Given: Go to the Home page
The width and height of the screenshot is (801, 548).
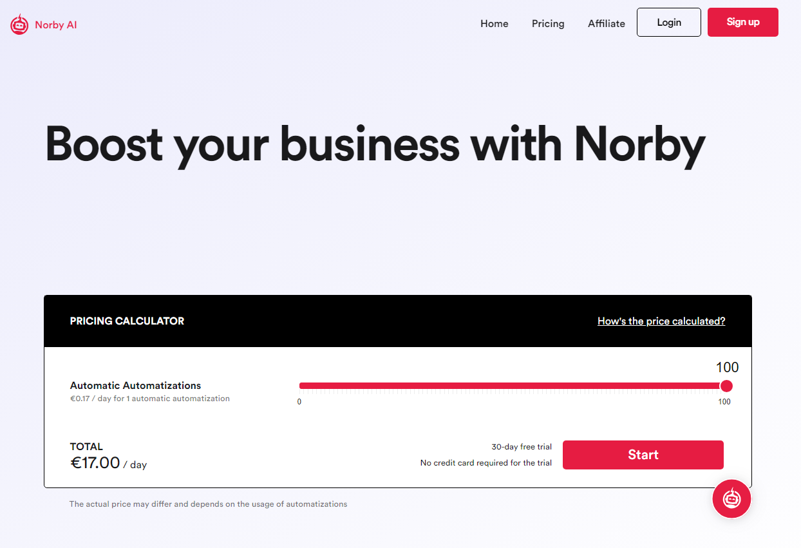Looking at the screenshot, I should click(495, 23).
